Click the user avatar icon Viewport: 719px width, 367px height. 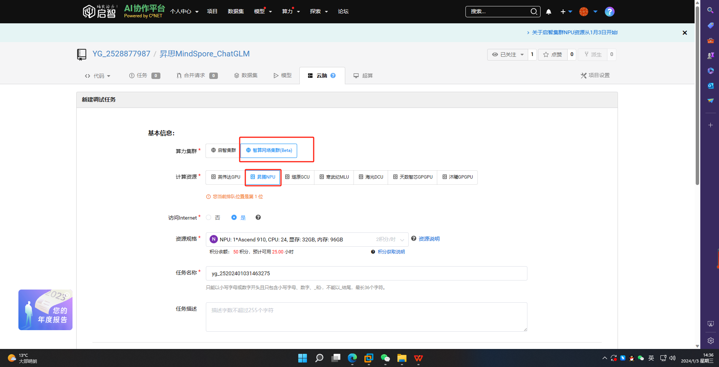(x=583, y=12)
